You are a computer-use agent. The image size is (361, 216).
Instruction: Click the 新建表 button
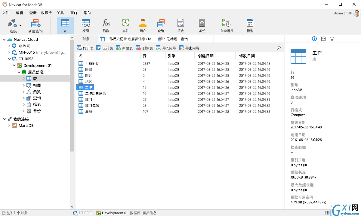124,48
